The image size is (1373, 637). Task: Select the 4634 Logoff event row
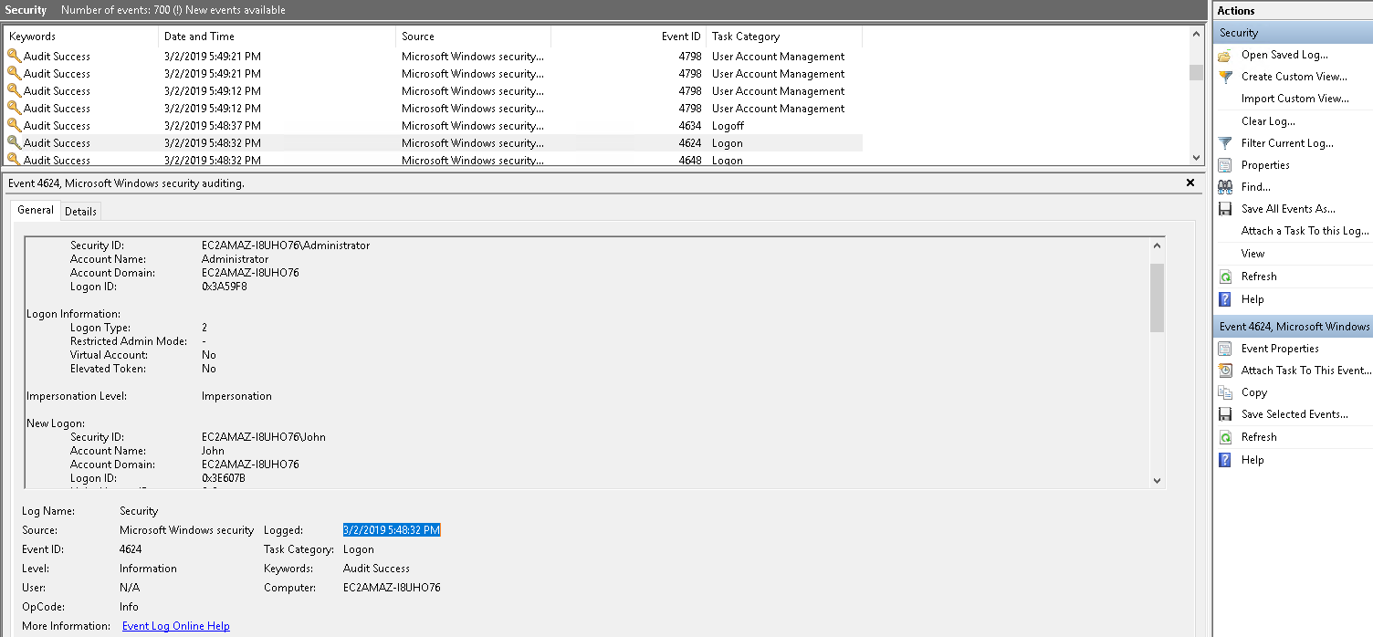point(433,126)
